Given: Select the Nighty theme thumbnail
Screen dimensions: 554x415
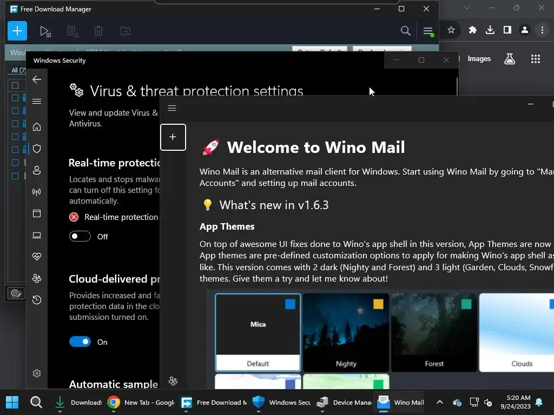Looking at the screenshot, I should tap(346, 332).
